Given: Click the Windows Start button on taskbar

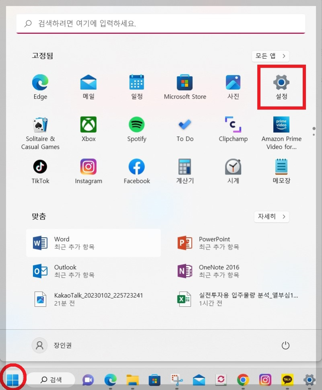Looking at the screenshot, I should 13,379.
